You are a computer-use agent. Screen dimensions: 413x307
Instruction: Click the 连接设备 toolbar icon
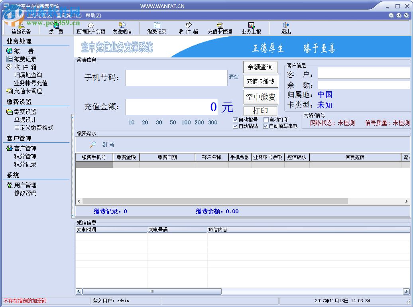21,28
